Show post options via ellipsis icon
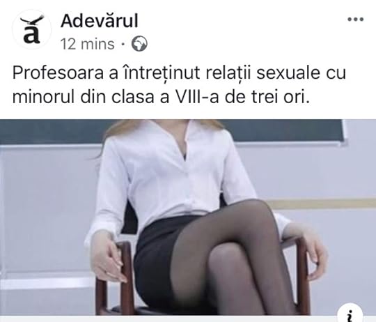376x322 pixels. [356, 20]
